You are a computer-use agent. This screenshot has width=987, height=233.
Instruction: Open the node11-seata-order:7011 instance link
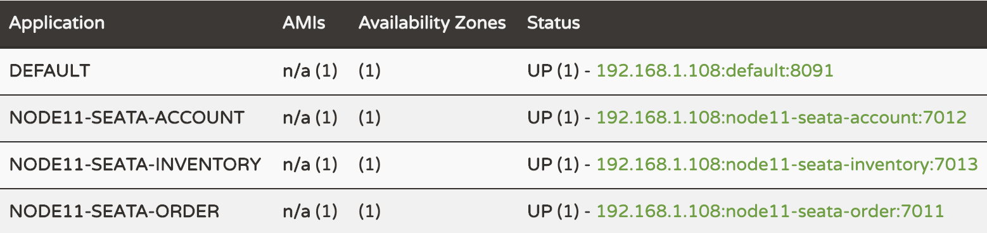770,211
